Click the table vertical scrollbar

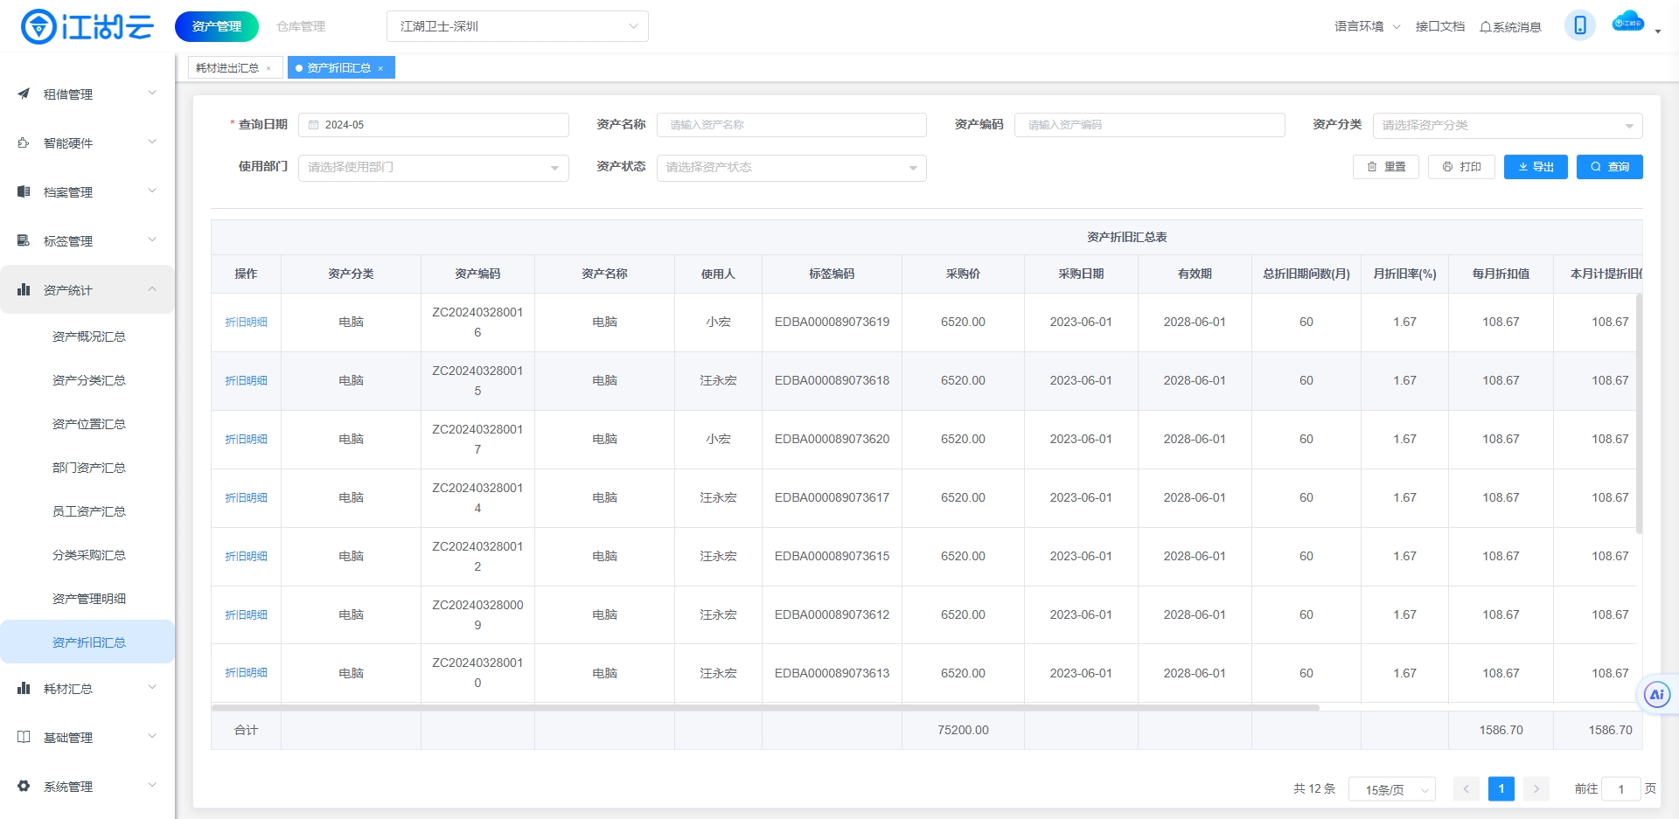point(1639,413)
